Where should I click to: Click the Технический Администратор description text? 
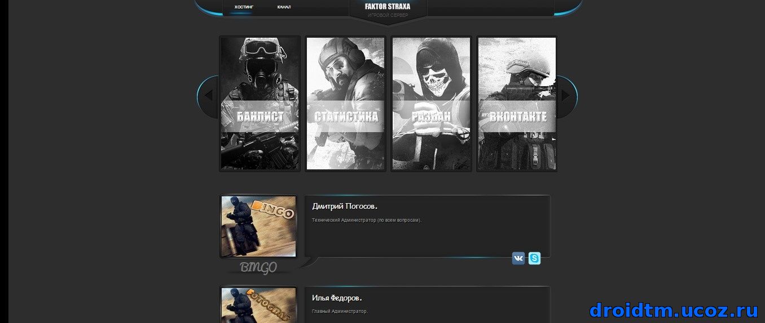pos(367,220)
